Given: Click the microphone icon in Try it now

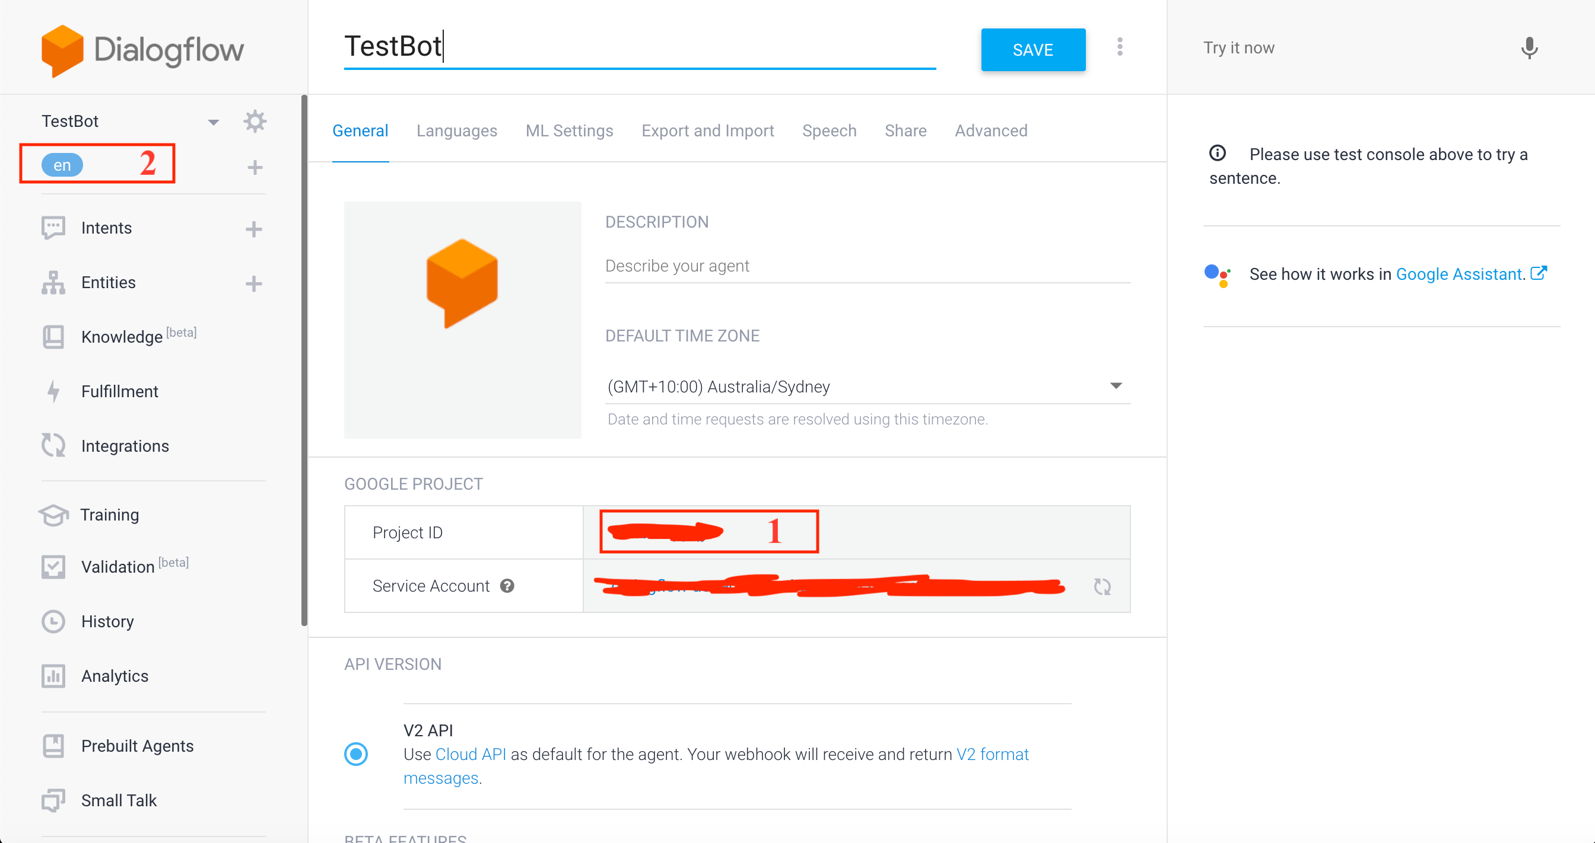Looking at the screenshot, I should pos(1529,48).
